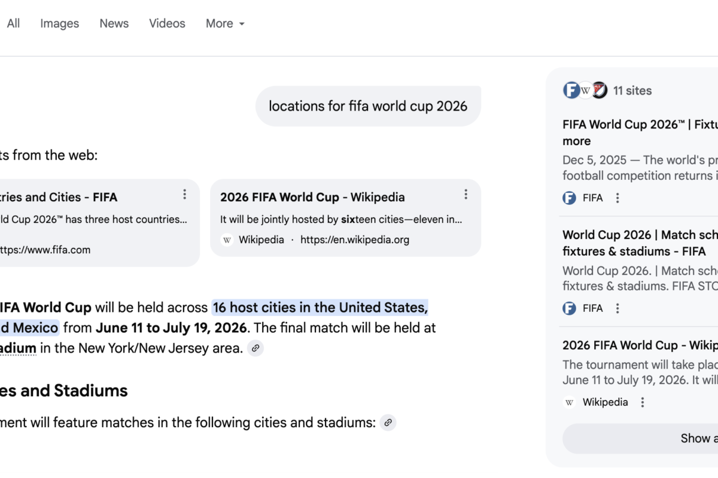Open the 2026 FIFA World Cup Wikipedia card
This screenshot has width=718, height=478.
tap(313, 197)
